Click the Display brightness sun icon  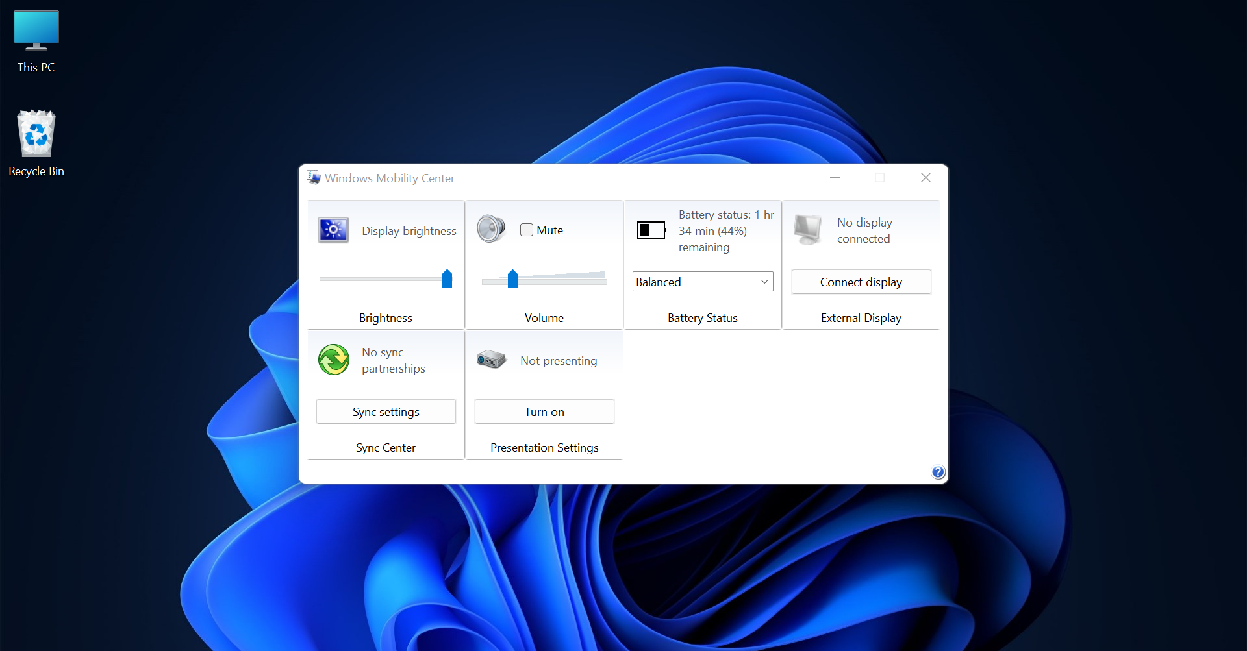pos(333,230)
